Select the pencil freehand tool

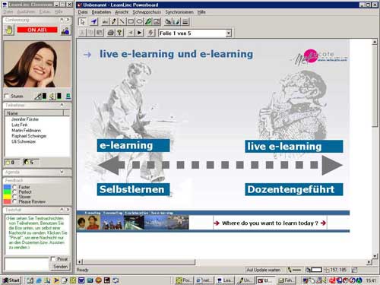[113, 22]
